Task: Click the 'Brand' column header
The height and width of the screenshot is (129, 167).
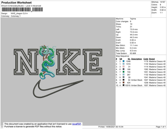Action: coord(152,59)
